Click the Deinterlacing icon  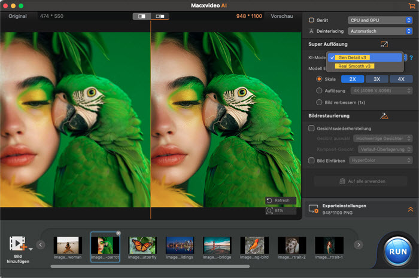pyautogui.click(x=311, y=31)
